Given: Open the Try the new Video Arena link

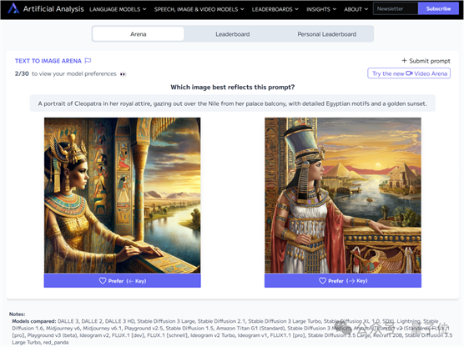Looking at the screenshot, I should [409, 73].
